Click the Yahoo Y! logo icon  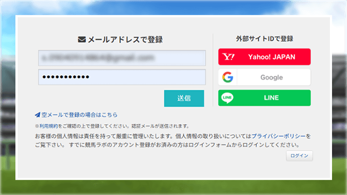pyautogui.click(x=228, y=57)
